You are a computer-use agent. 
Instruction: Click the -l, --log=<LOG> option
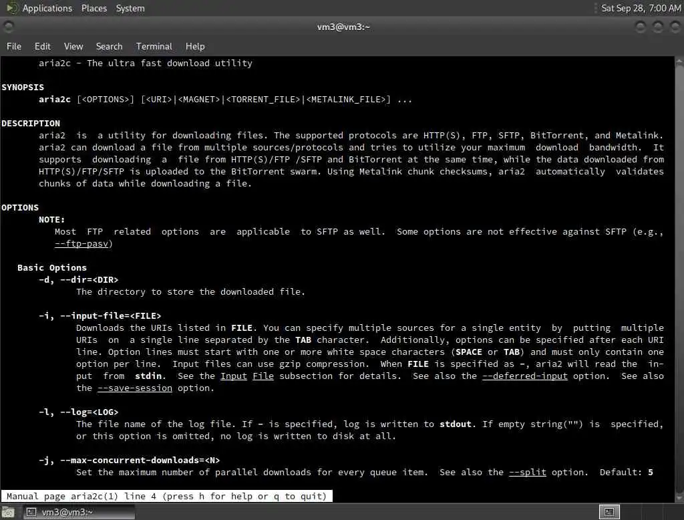[79, 412]
